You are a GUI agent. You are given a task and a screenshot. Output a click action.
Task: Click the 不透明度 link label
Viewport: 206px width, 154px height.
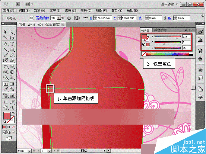pyautogui.click(x=42, y=18)
